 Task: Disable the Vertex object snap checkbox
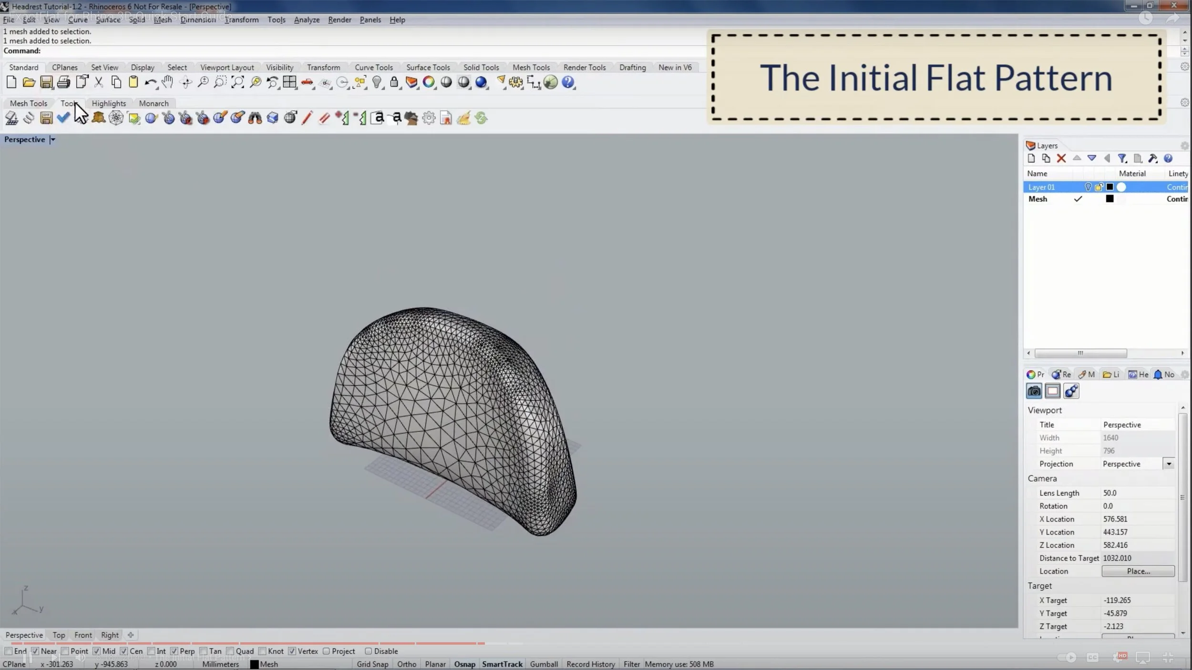(293, 650)
